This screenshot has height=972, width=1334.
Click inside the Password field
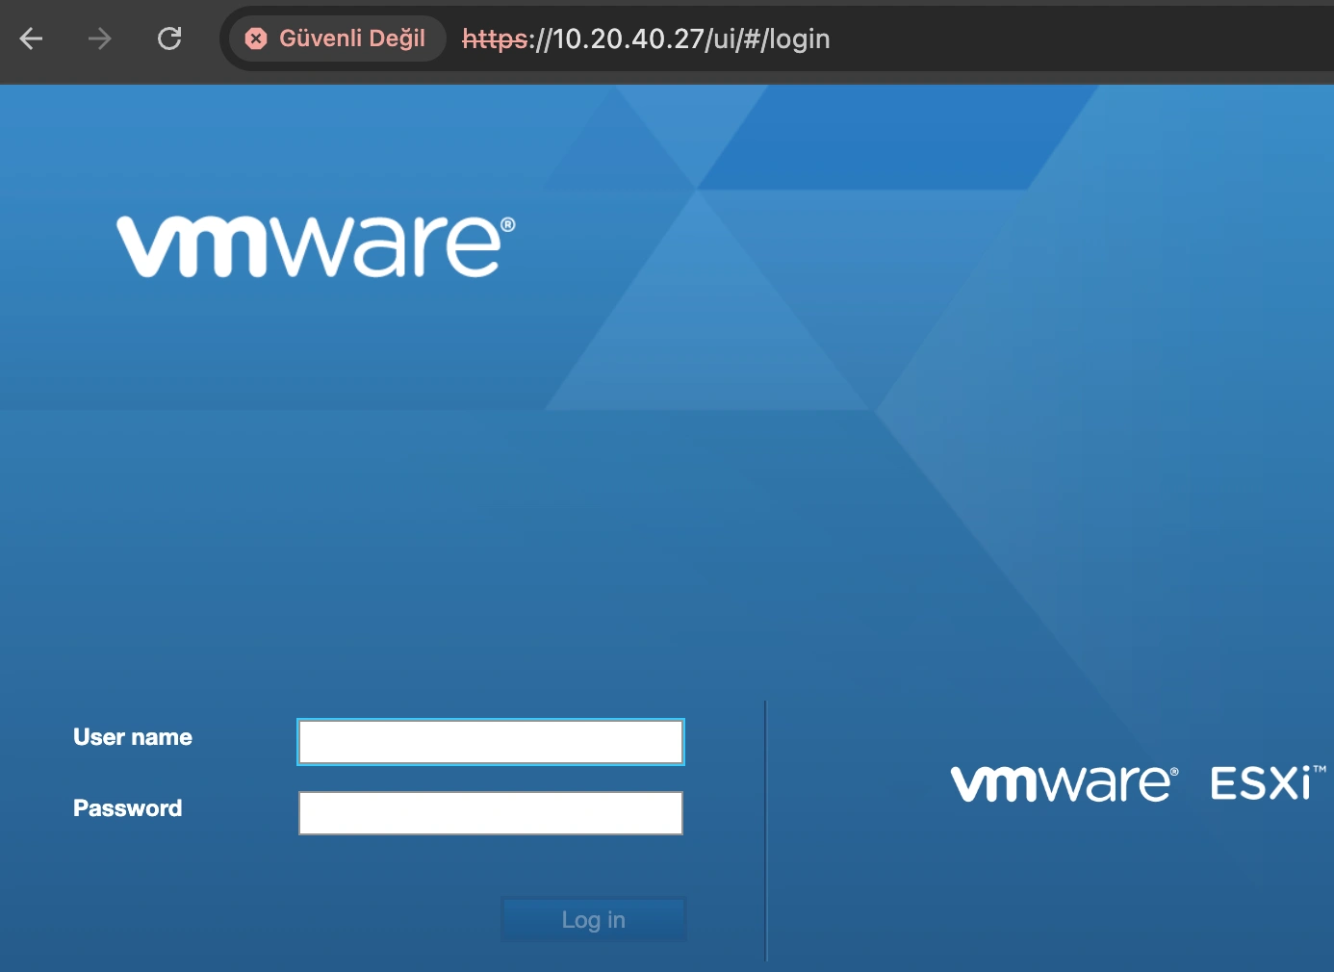click(490, 812)
